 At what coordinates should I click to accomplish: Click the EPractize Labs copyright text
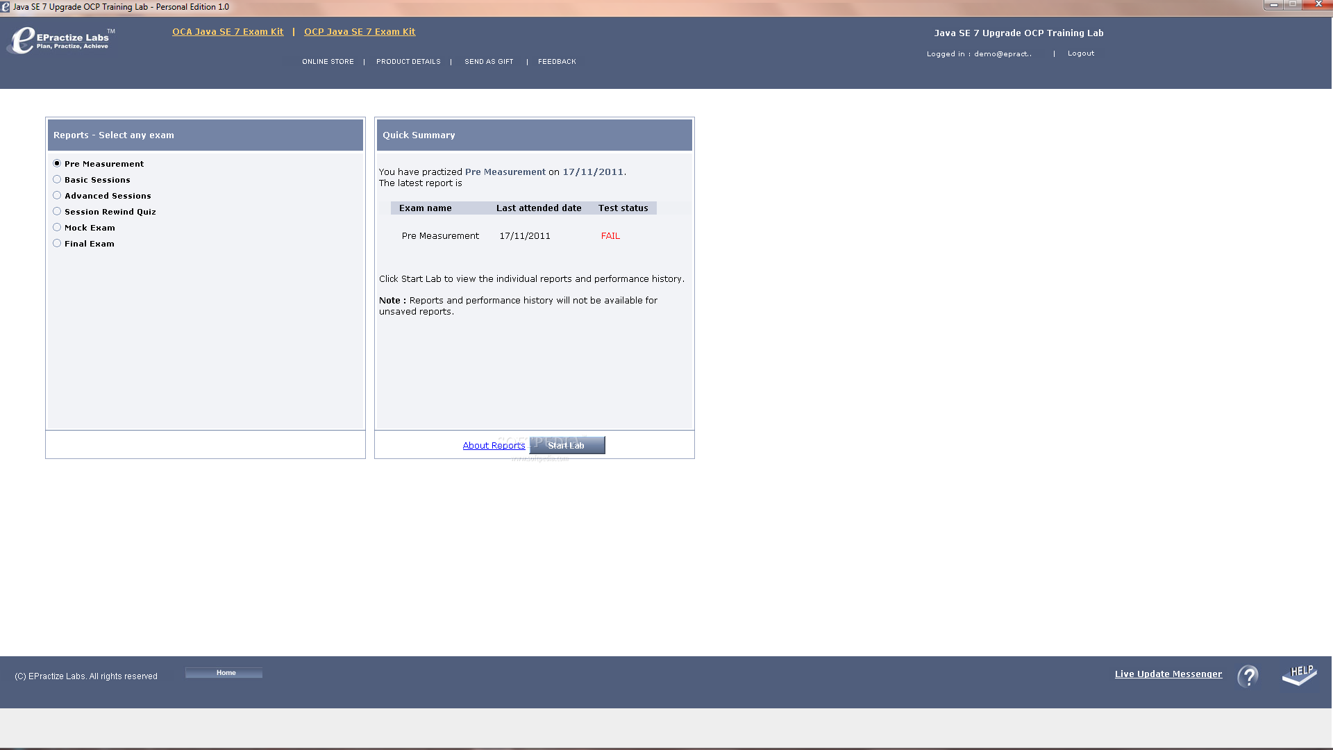point(86,676)
